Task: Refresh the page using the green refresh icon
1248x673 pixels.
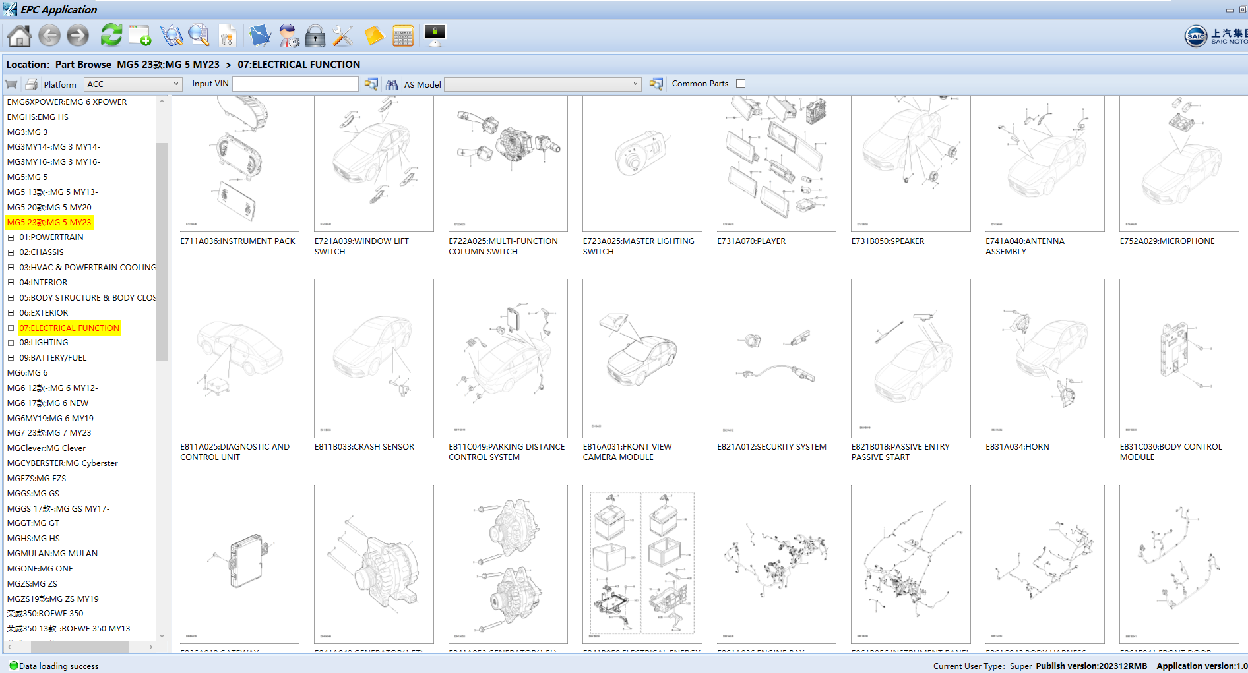Action: 111,36
